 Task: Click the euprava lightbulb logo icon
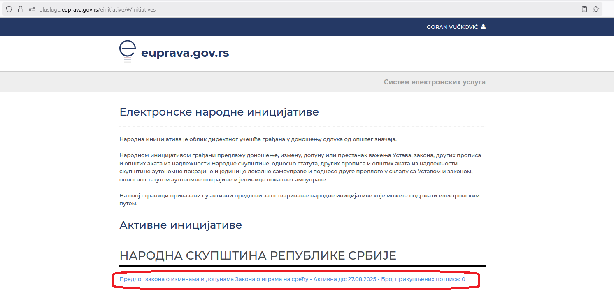127,51
